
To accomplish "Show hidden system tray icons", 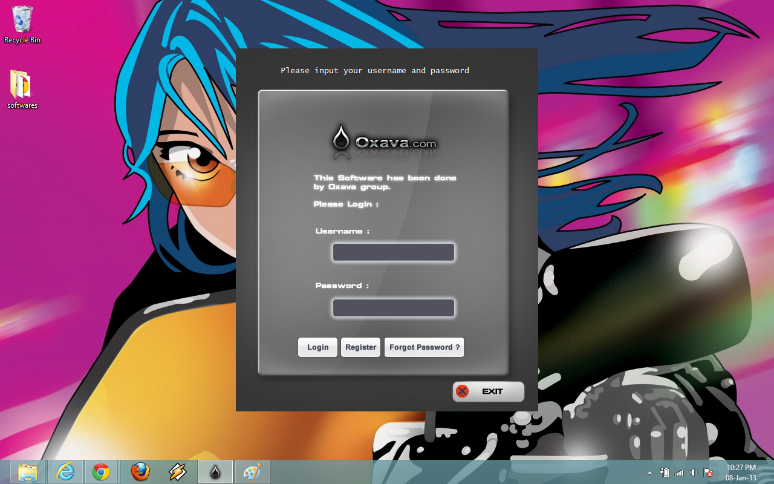I will pyautogui.click(x=650, y=473).
